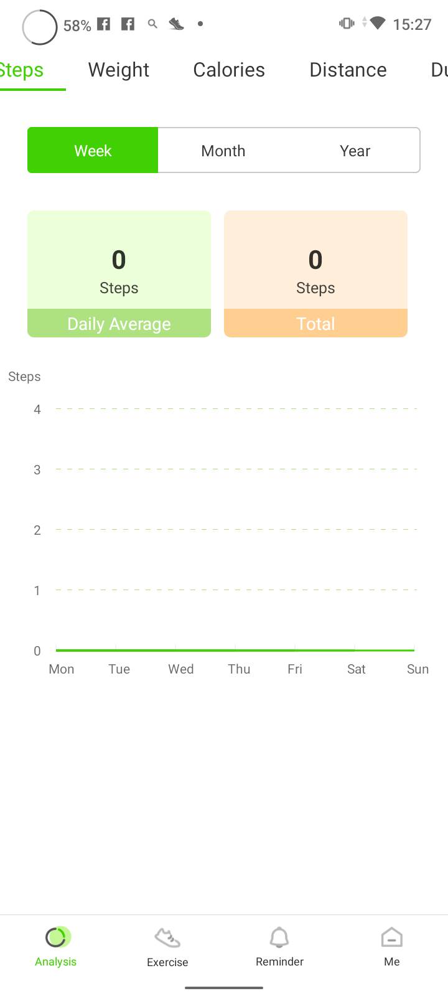Go to the Distance tab
Viewport: 448px width, 996px height.
(348, 70)
